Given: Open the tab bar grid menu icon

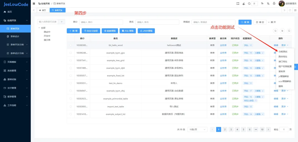Looking at the screenshot, I should coord(296,10).
